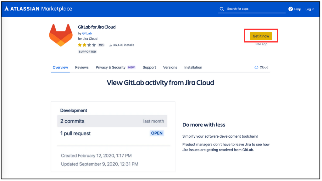Click the for Jira Cloud subtitle
Viewport: 322px width, 181px height.
pyautogui.click(x=87, y=39)
